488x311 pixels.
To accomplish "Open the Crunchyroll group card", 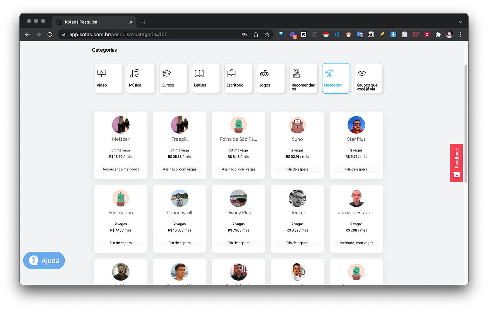I will coord(180,219).
